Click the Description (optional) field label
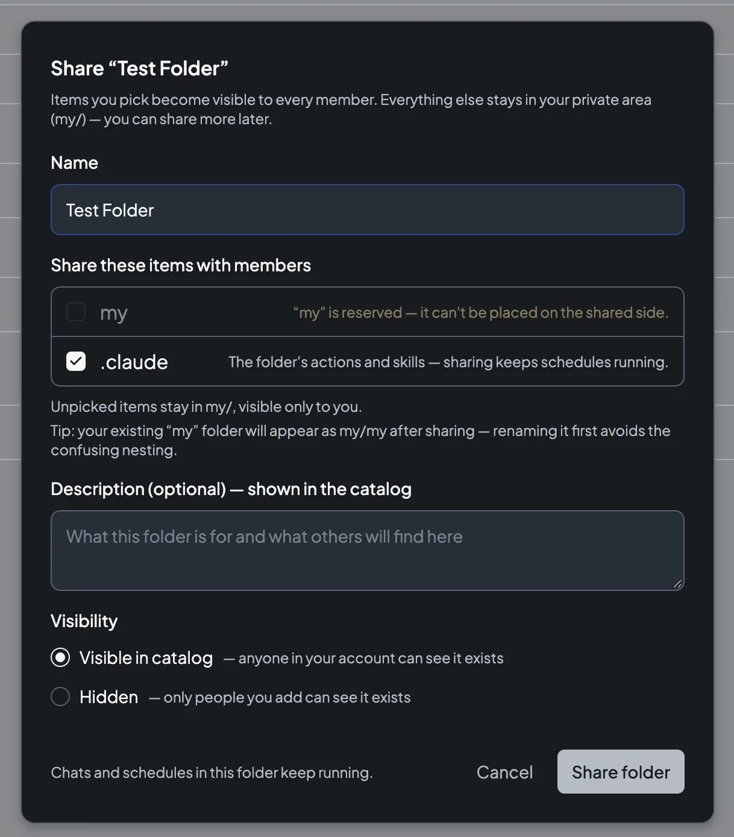 [231, 489]
